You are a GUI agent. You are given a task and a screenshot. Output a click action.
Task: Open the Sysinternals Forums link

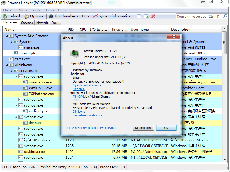point(87,85)
